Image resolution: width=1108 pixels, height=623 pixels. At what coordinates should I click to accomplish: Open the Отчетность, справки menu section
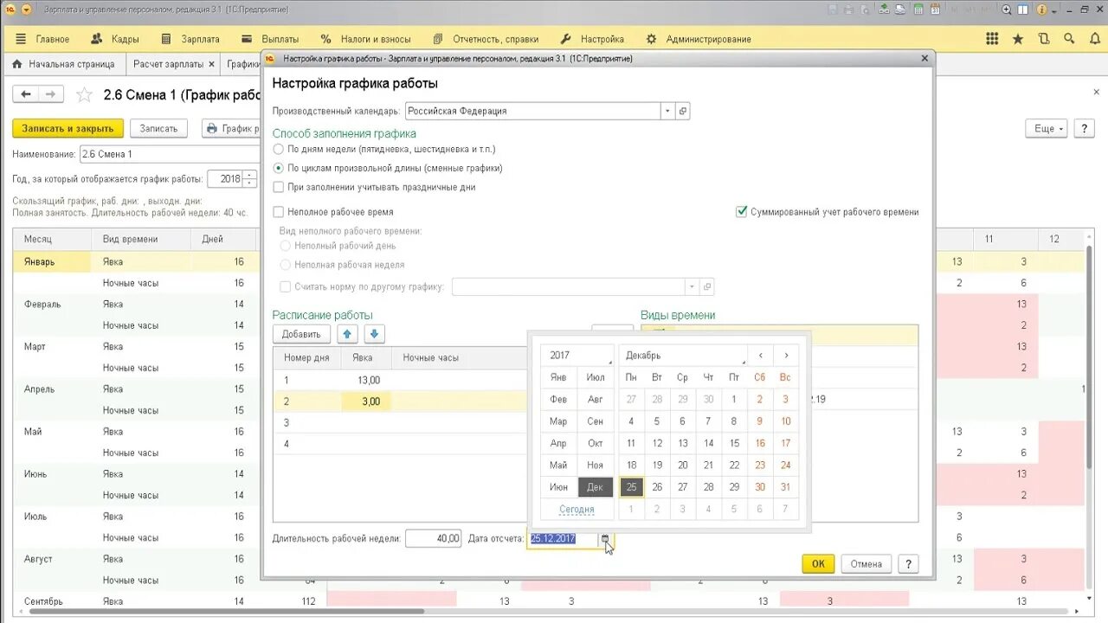coord(486,39)
